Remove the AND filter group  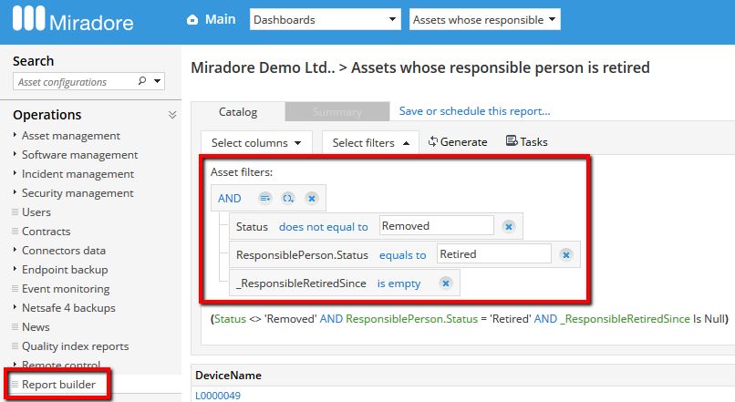[x=311, y=198]
